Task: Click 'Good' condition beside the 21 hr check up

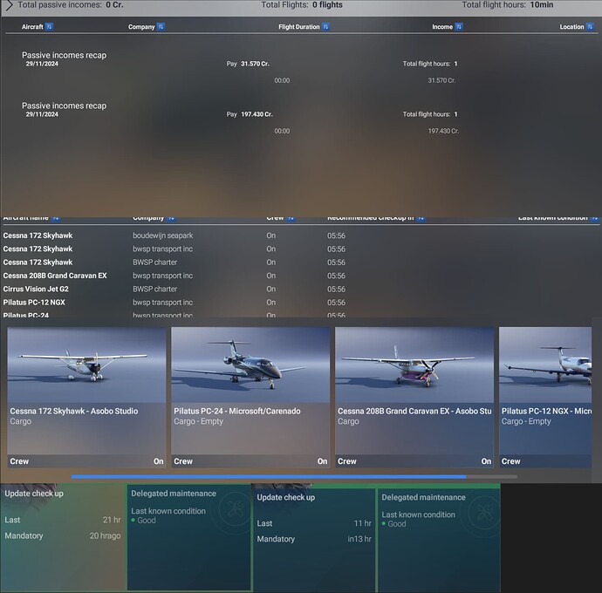Action: [147, 521]
